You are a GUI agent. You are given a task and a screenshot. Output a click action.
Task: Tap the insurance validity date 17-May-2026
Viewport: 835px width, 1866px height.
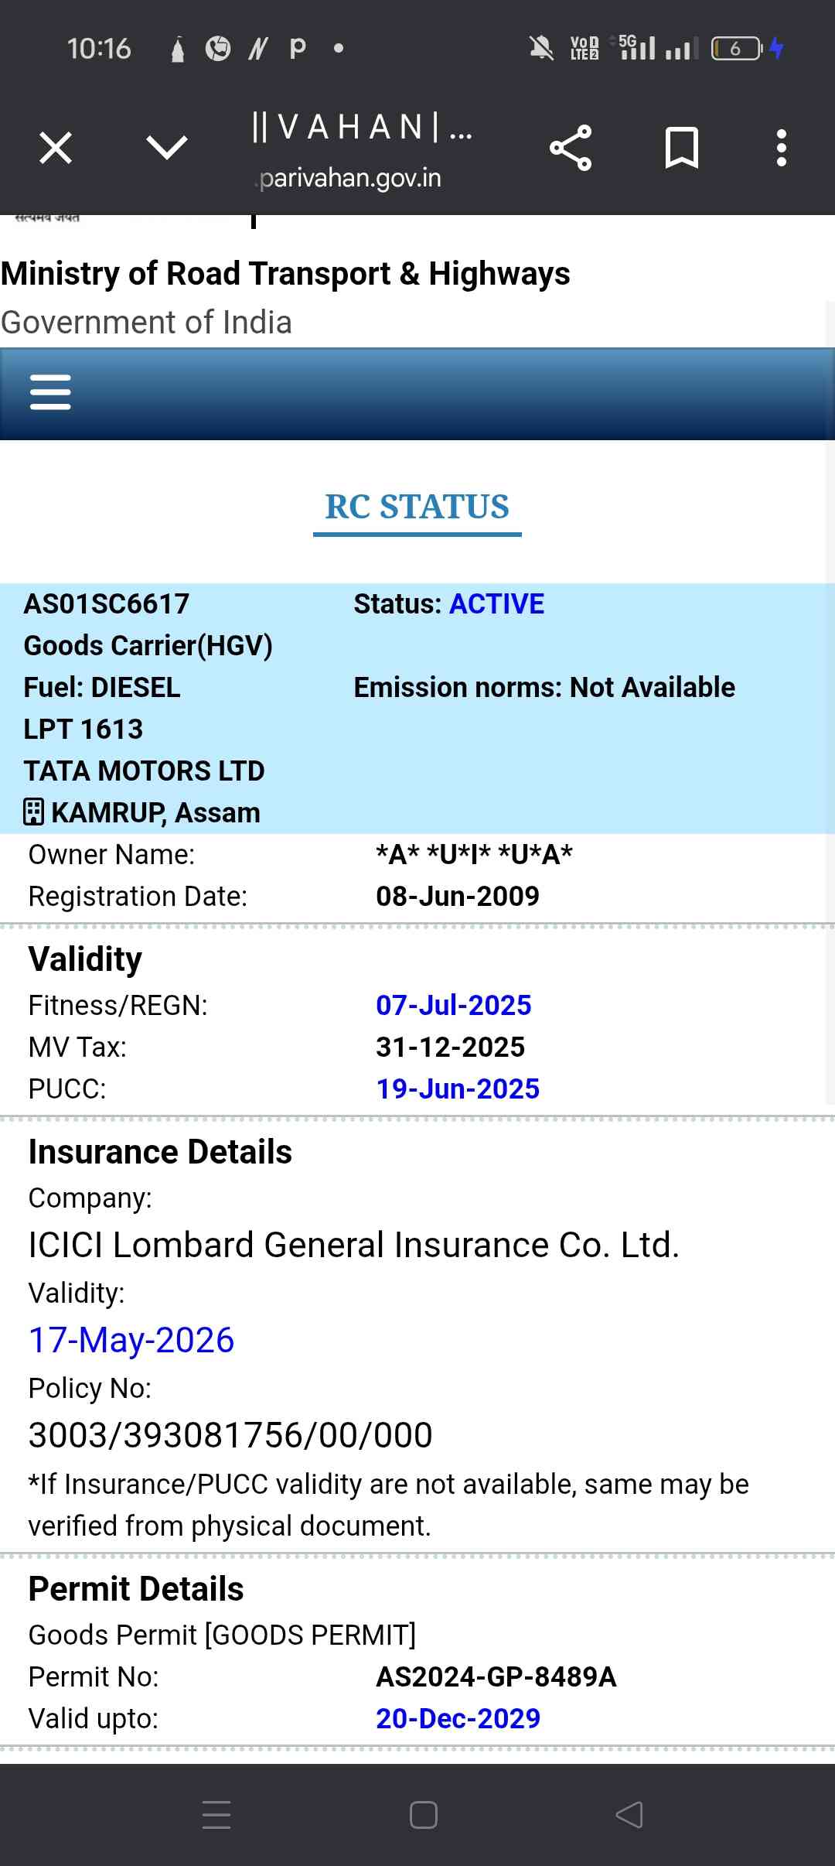[131, 1340]
